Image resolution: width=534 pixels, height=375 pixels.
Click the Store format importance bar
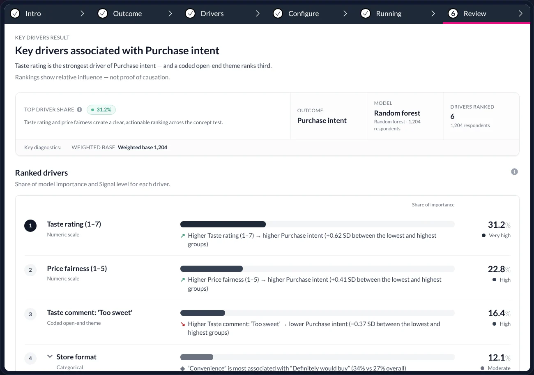(x=318, y=357)
